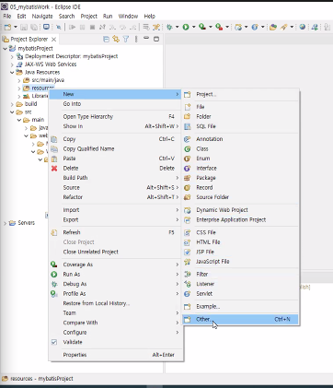The image size is (333, 388).
Task: Toggle the Validate checkbox in context menu
Action: (54, 342)
